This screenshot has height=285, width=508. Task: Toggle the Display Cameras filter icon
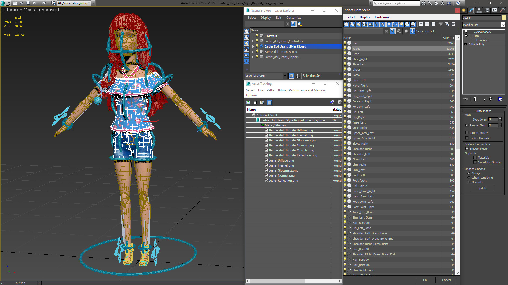point(365,24)
